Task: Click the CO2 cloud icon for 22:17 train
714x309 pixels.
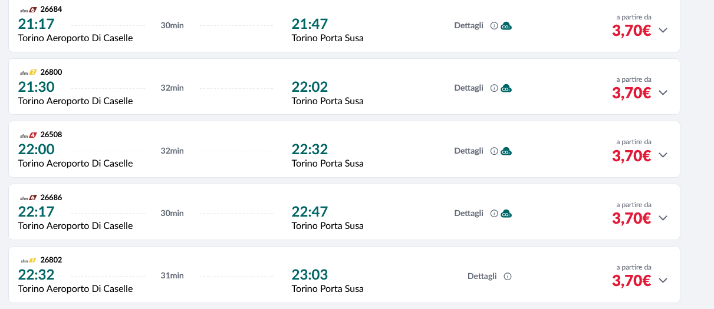Action: pos(506,214)
